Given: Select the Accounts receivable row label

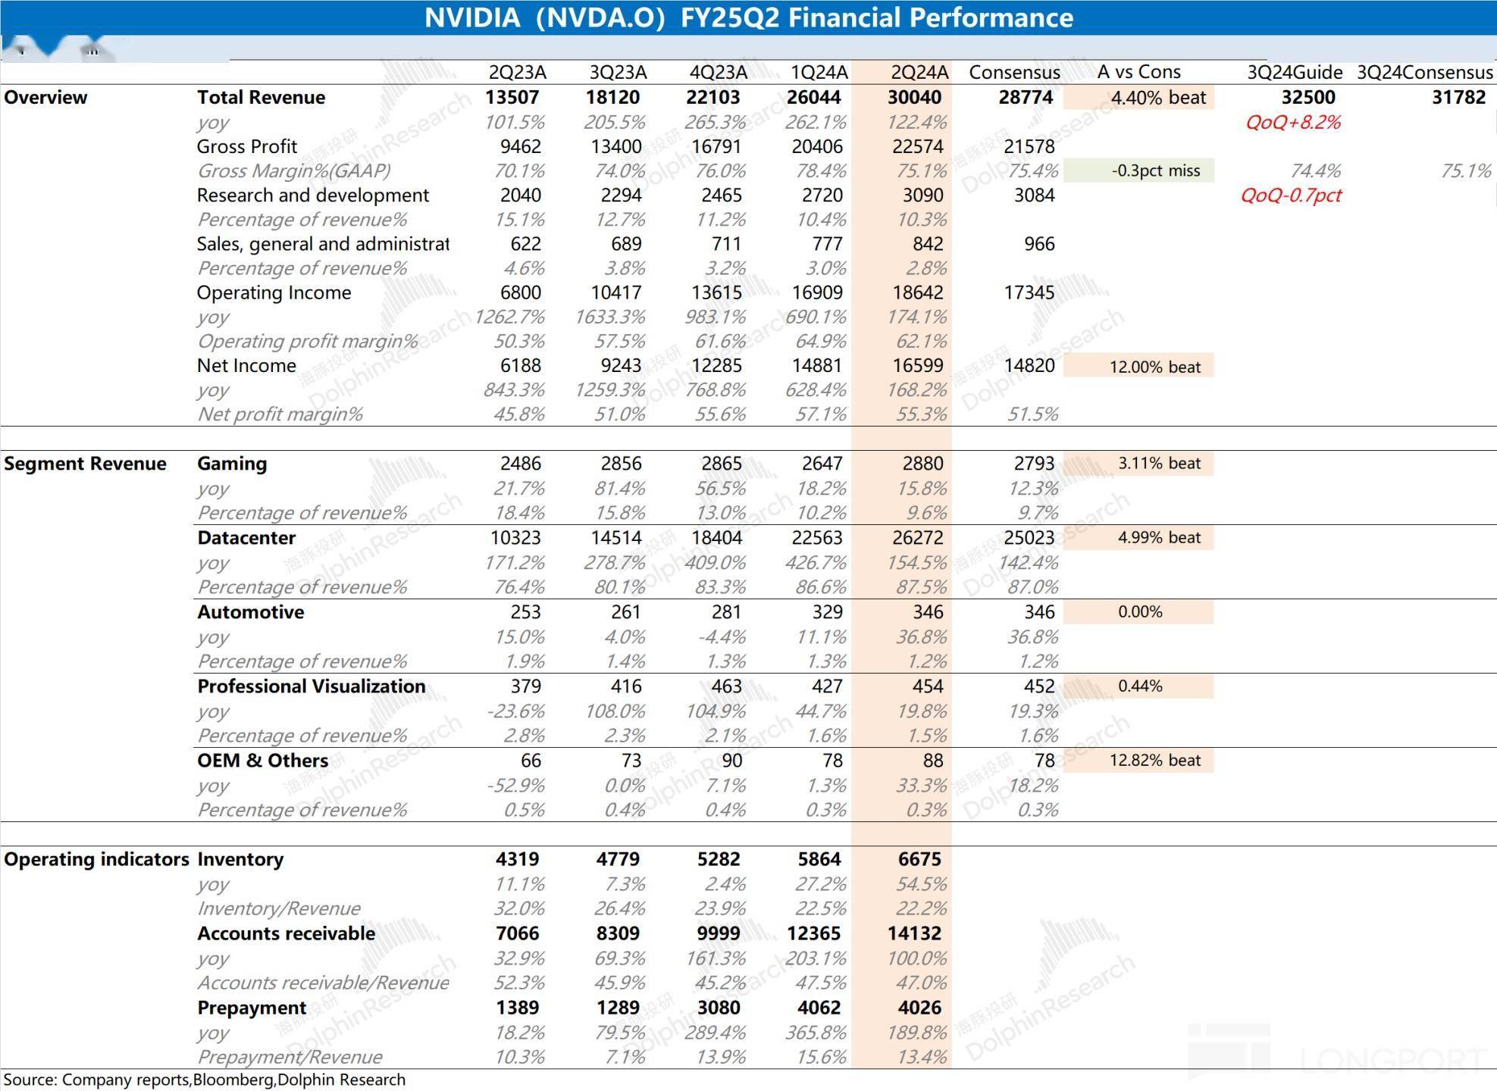Looking at the screenshot, I should pos(286,933).
